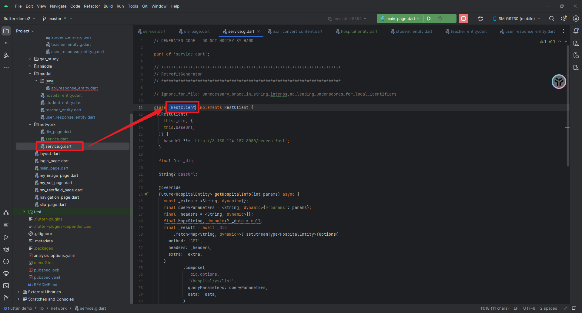This screenshot has height=313, width=582.
Task: Jump to the next highlighted error arrow
Action: 566,41
